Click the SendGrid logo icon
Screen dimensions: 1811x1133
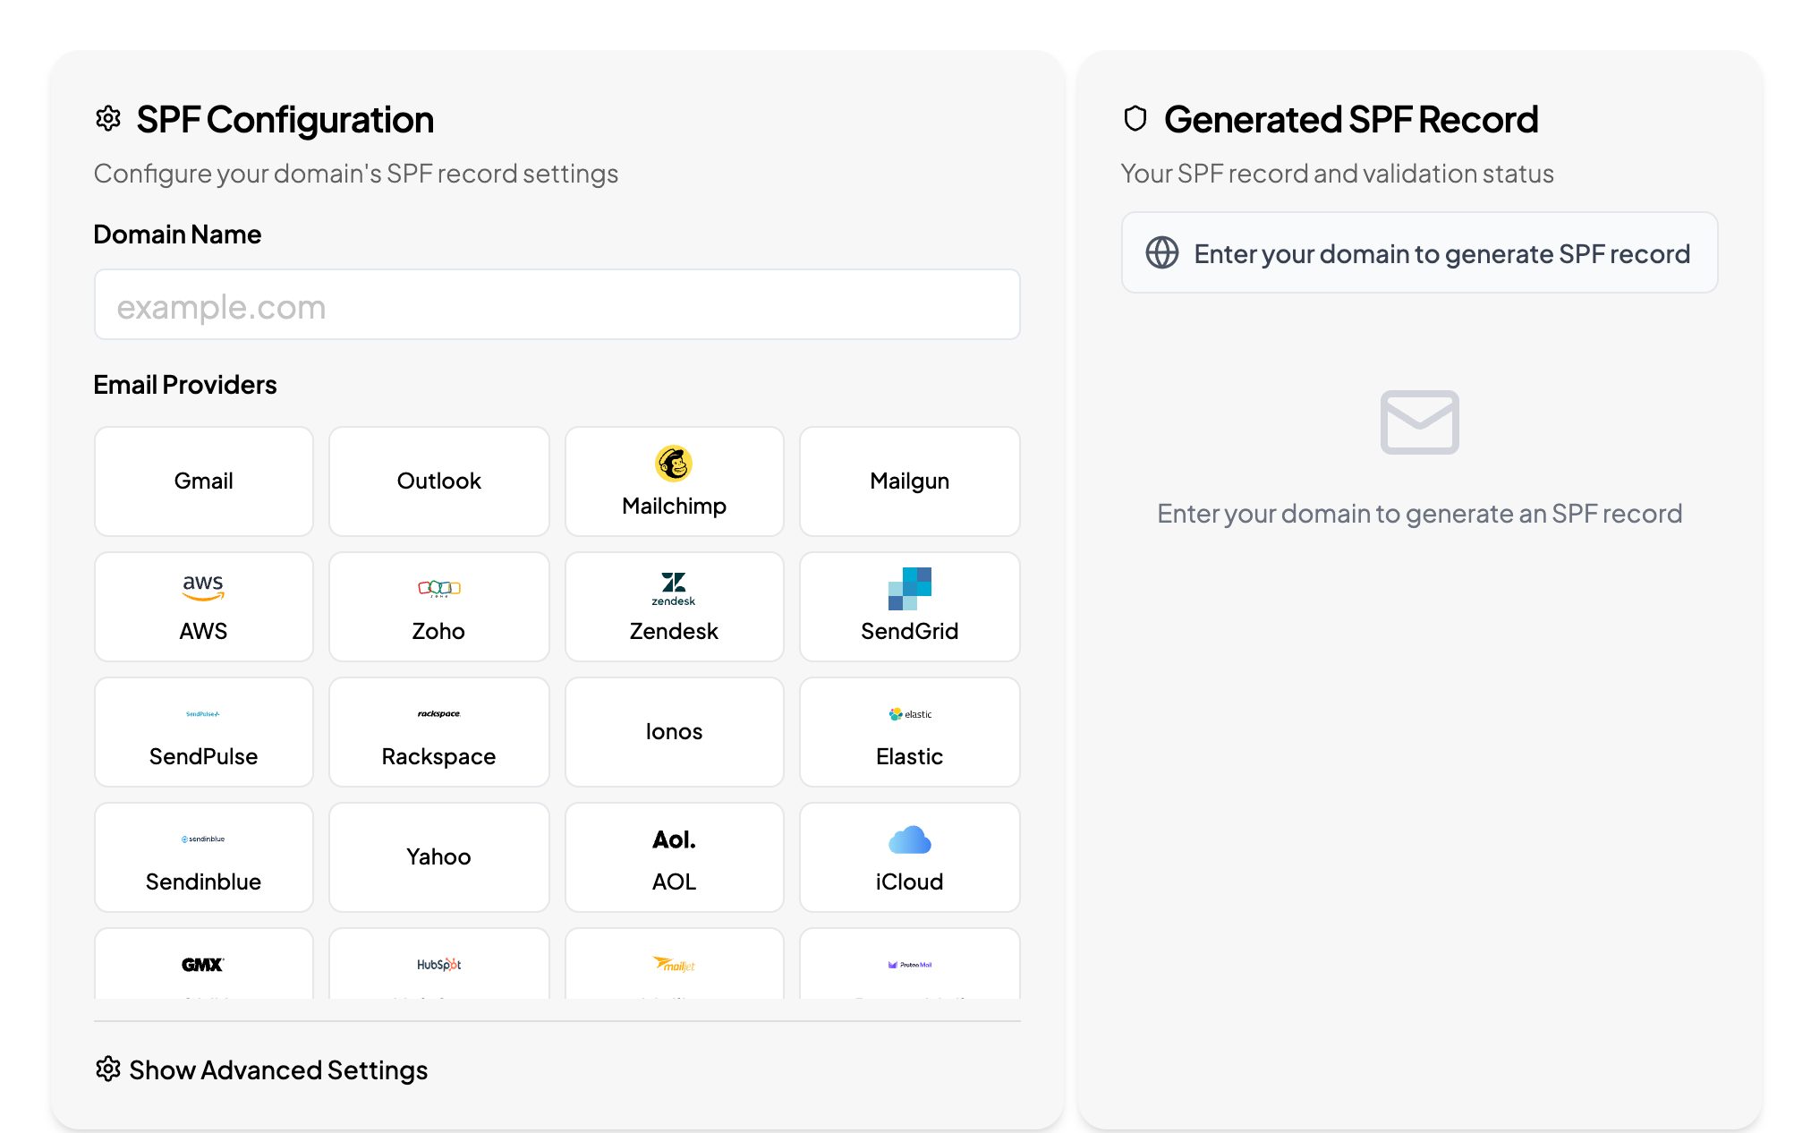tap(909, 588)
